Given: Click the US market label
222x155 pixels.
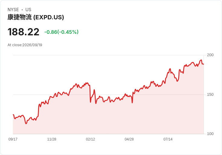Looking at the screenshot, I should [x=28, y=10].
